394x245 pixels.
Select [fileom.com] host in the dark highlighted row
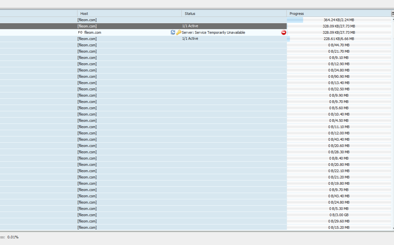(87, 26)
